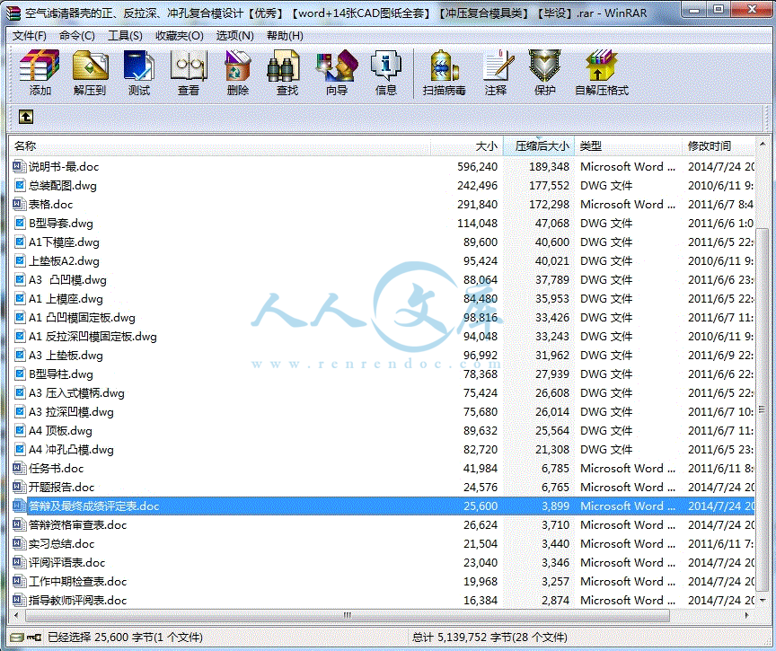776x651 pixels.
Task: Sort by 名称 column header
Action: pos(220,146)
